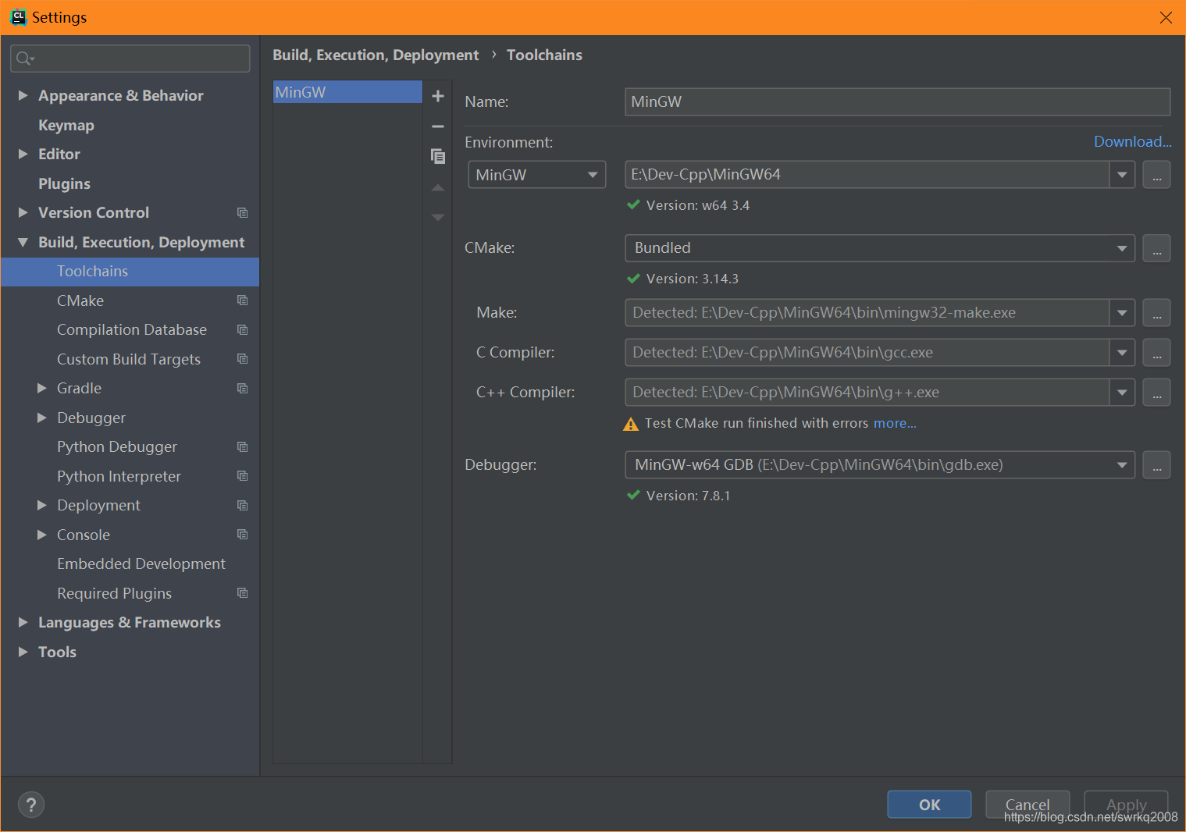The image size is (1186, 832).
Task: Click project-level icon beside Python Interpreter
Action: point(243,476)
